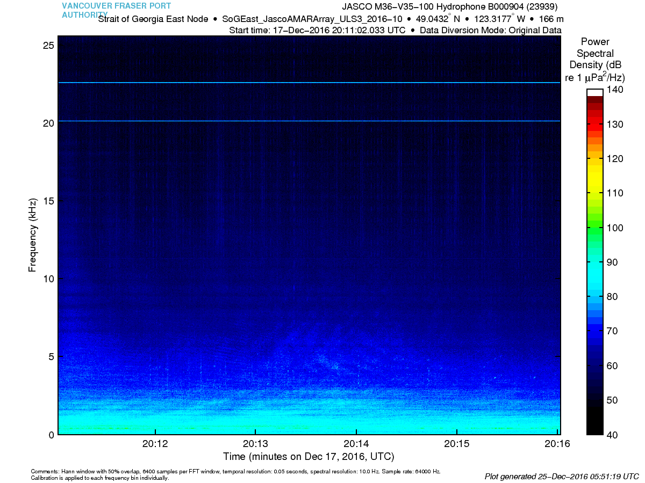
Task: Click the Start time timestamp text
Action: tap(317, 30)
